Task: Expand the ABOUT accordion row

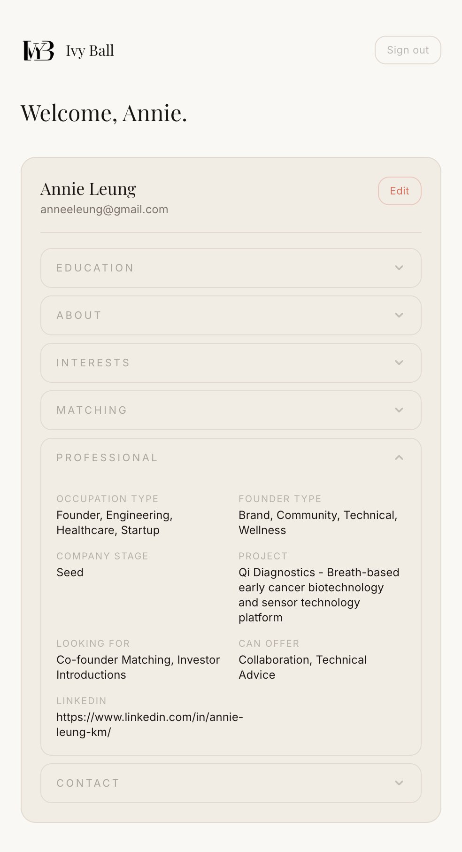Action: pyautogui.click(x=231, y=315)
